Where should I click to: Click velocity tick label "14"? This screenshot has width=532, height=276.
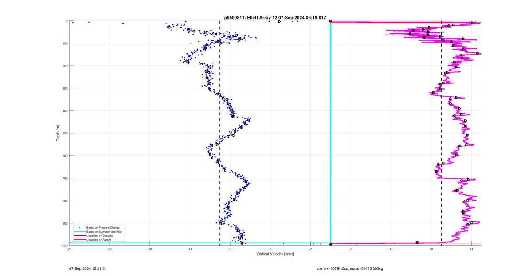click(x=471, y=249)
